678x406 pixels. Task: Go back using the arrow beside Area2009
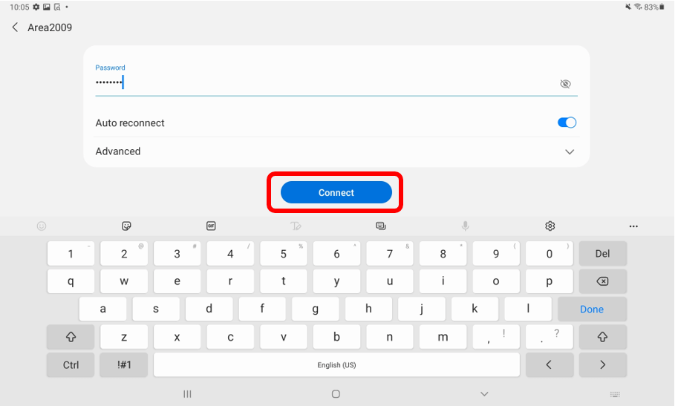(x=15, y=27)
